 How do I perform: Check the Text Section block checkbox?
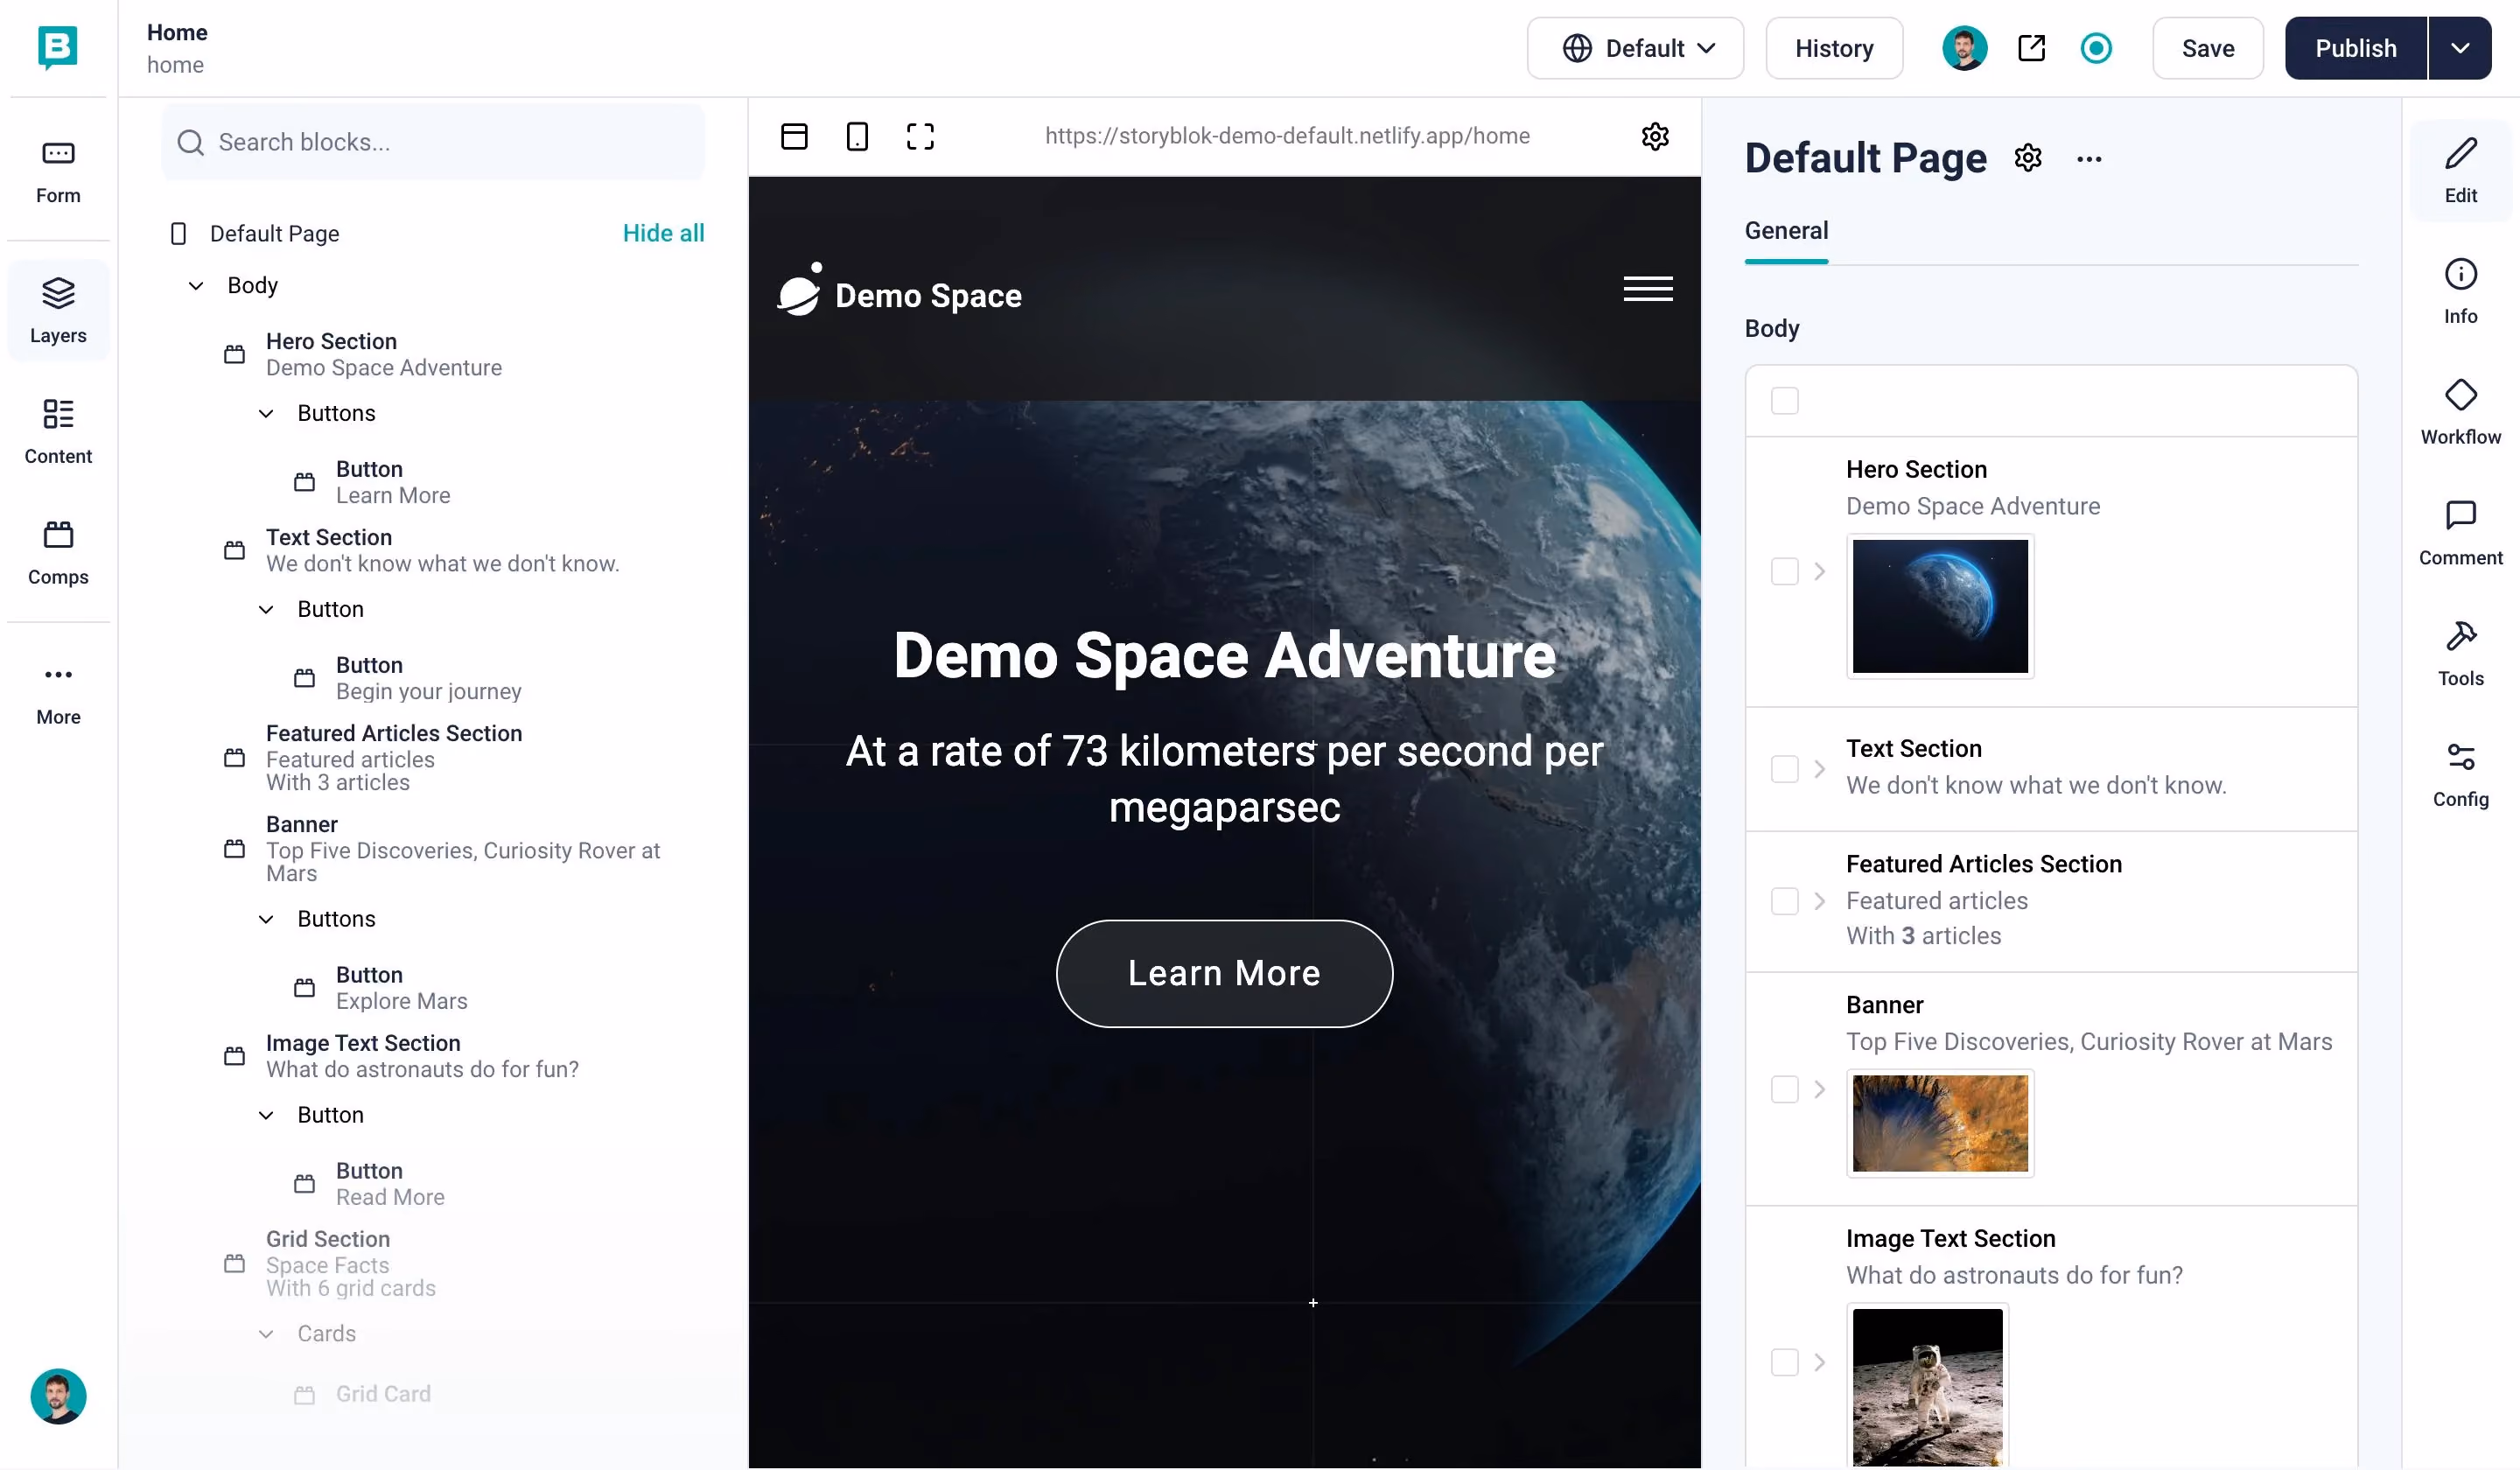pos(1784,768)
